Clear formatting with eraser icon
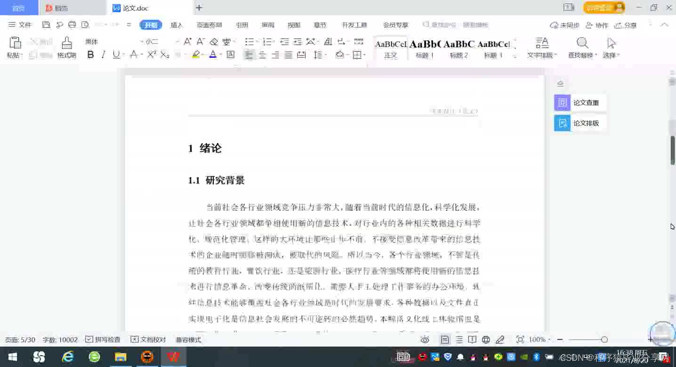 pyautogui.click(x=214, y=41)
